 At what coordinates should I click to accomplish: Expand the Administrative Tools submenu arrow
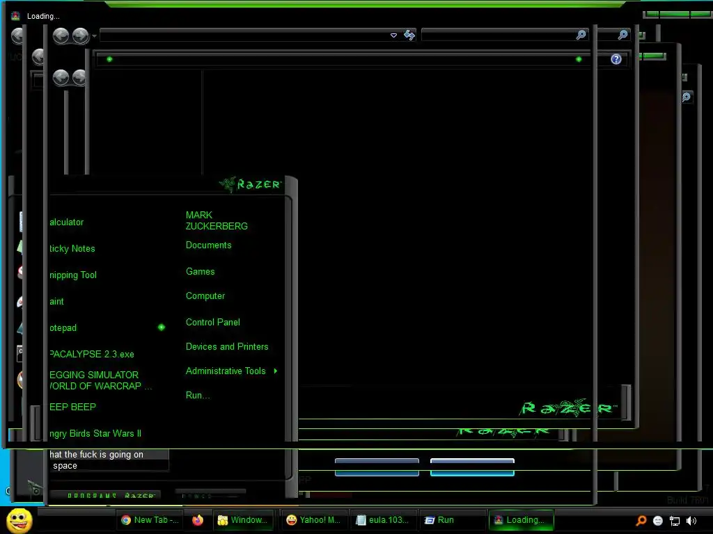[x=276, y=371]
